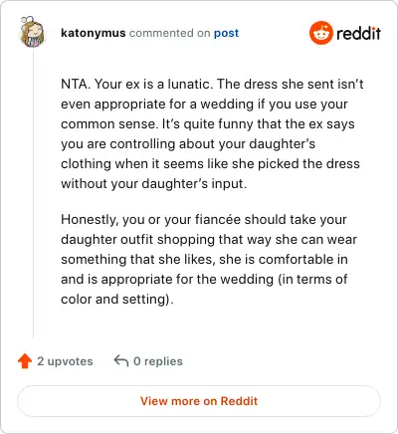Open the katonymus user profile link
This screenshot has width=398, height=434.
94,33
